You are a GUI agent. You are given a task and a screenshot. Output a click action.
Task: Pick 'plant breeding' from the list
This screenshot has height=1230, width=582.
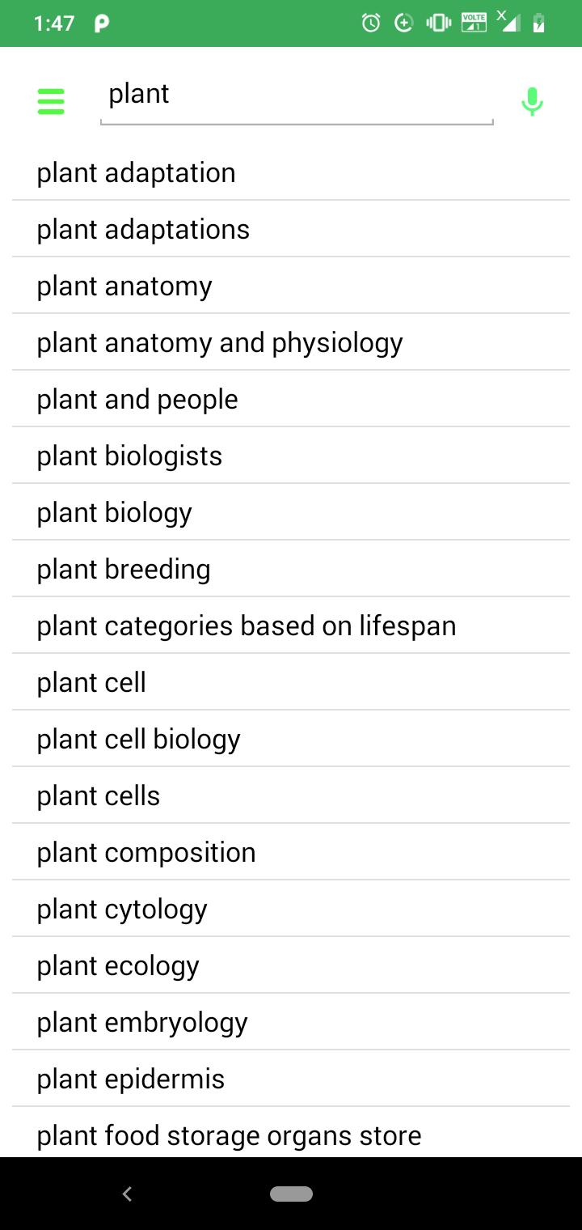pyautogui.click(x=291, y=569)
